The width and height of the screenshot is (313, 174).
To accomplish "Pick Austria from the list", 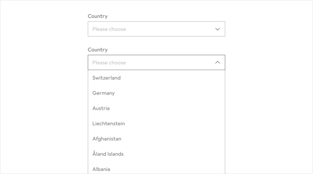I will [101, 108].
